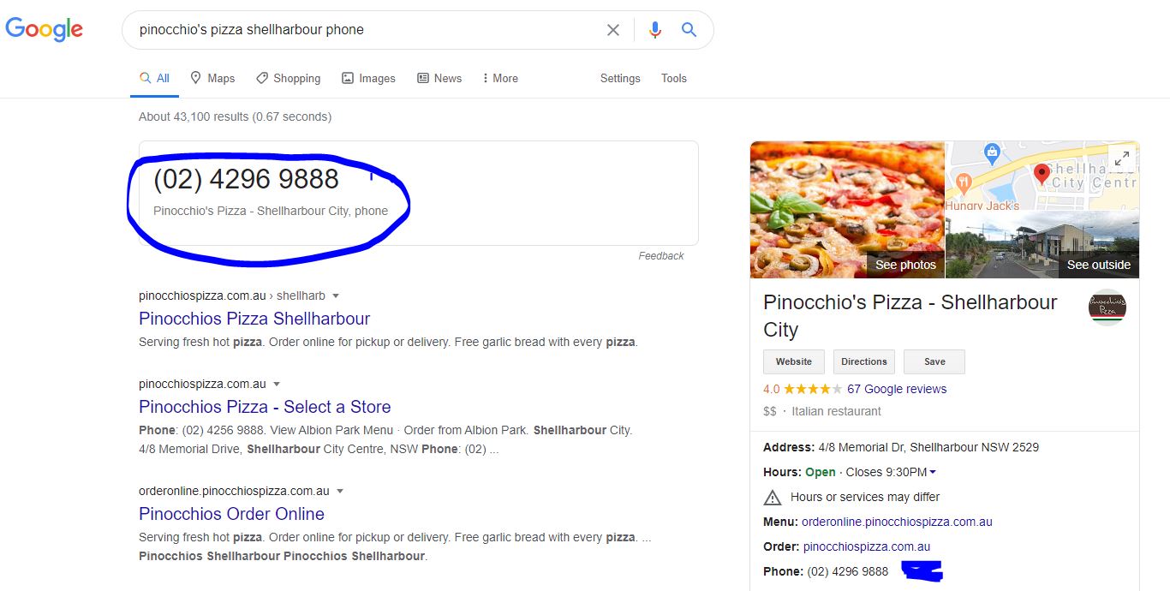Viewport: 1170px width, 591px height.
Task: Click the See photos pizza thumbnail
Action: 847,210
